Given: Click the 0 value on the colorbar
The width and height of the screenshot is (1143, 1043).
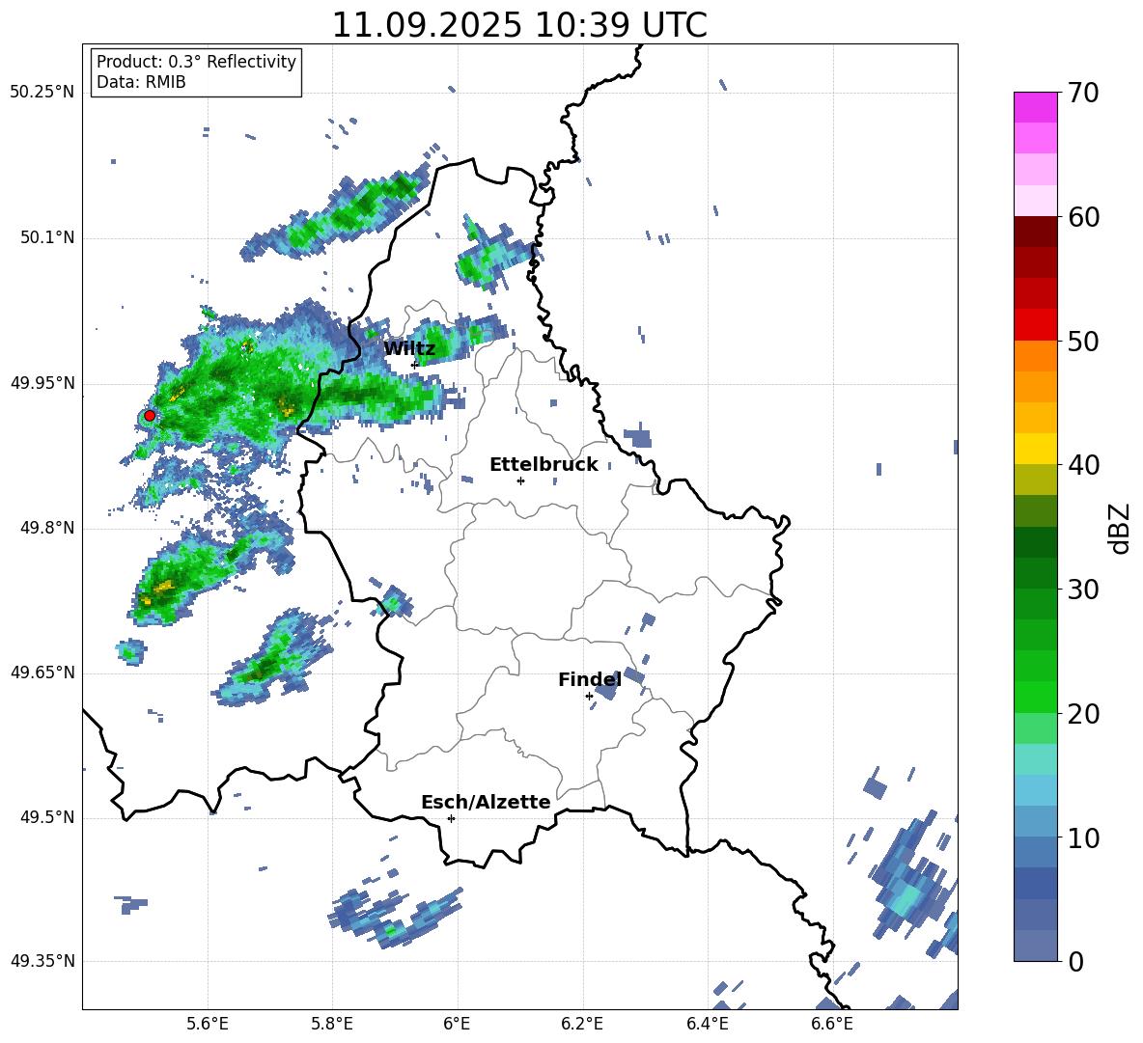Looking at the screenshot, I should (1075, 961).
